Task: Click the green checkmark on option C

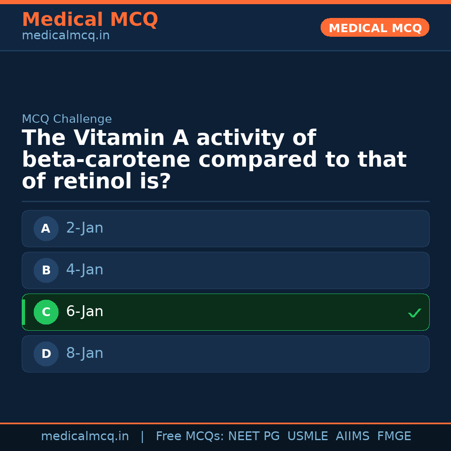Action: coord(414,313)
